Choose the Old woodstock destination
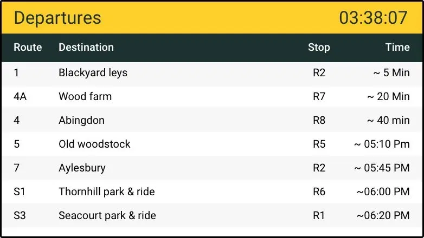This screenshot has height=238, width=424. pyautogui.click(x=94, y=144)
